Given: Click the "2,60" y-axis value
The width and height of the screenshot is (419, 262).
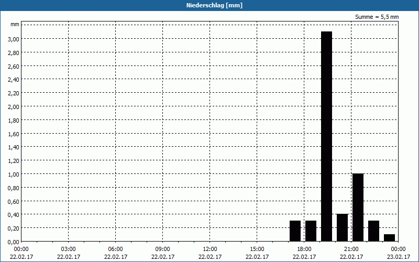Looking at the screenshot, I should 14,67.
